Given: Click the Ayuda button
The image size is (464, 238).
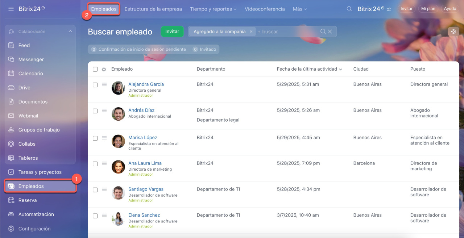Looking at the screenshot, I should 450,9.
